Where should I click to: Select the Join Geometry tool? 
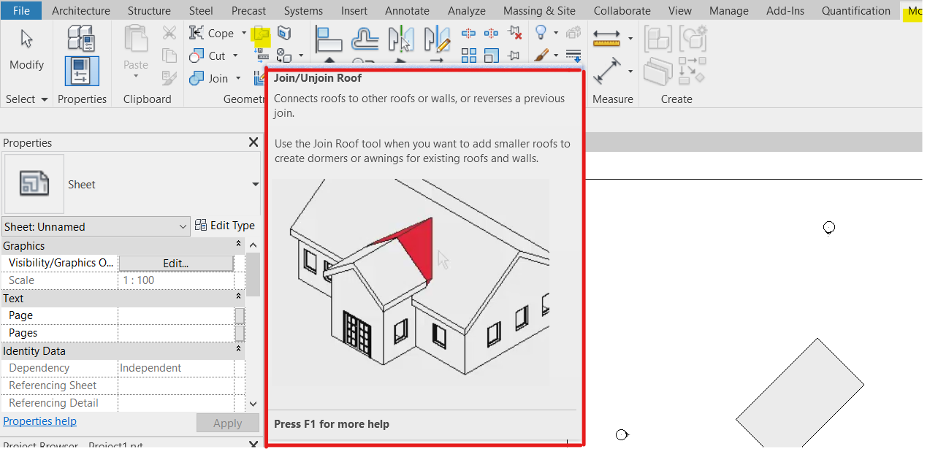coord(210,78)
